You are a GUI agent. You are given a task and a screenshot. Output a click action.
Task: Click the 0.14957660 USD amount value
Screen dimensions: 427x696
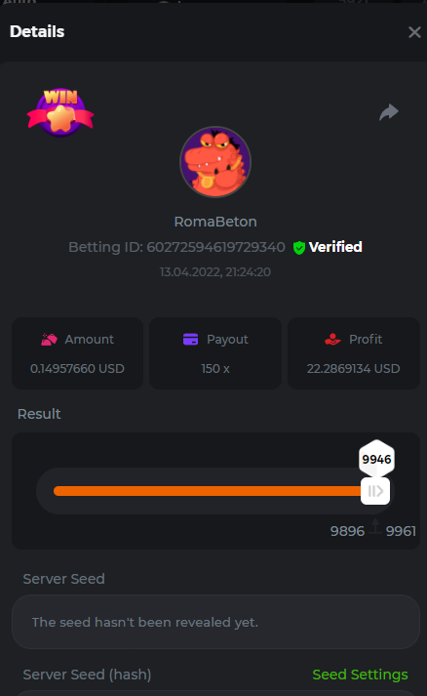[77, 368]
